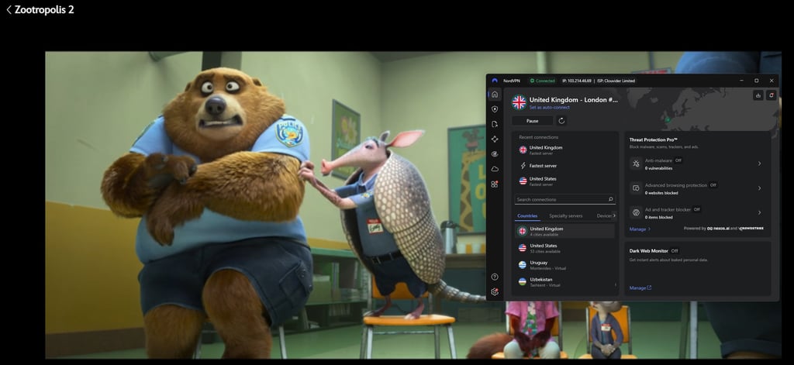Select recent connection United Kingdom Fastest server
The height and width of the screenshot is (365, 794).
coord(565,150)
